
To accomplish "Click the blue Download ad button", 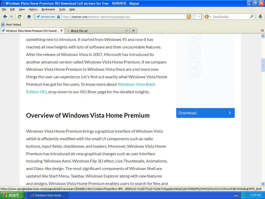I will (x=205, y=113).
